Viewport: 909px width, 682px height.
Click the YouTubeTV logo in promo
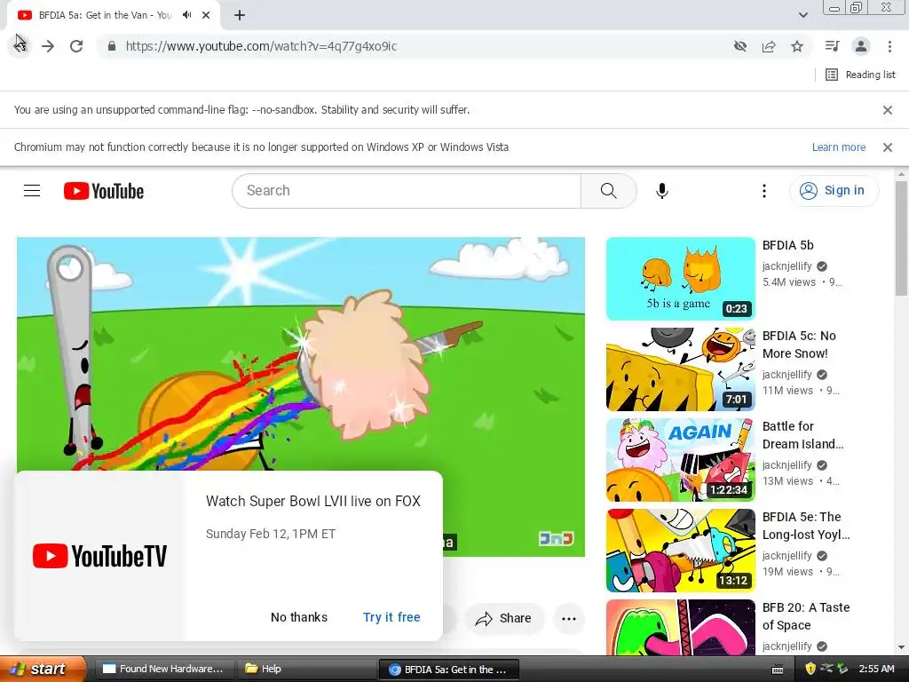tap(99, 556)
